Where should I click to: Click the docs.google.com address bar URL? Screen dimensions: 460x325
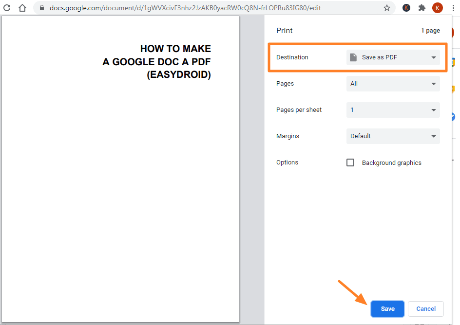point(185,8)
